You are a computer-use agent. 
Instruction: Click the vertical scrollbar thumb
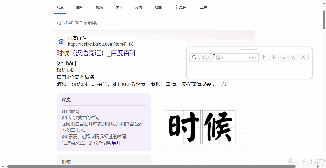[324, 19]
